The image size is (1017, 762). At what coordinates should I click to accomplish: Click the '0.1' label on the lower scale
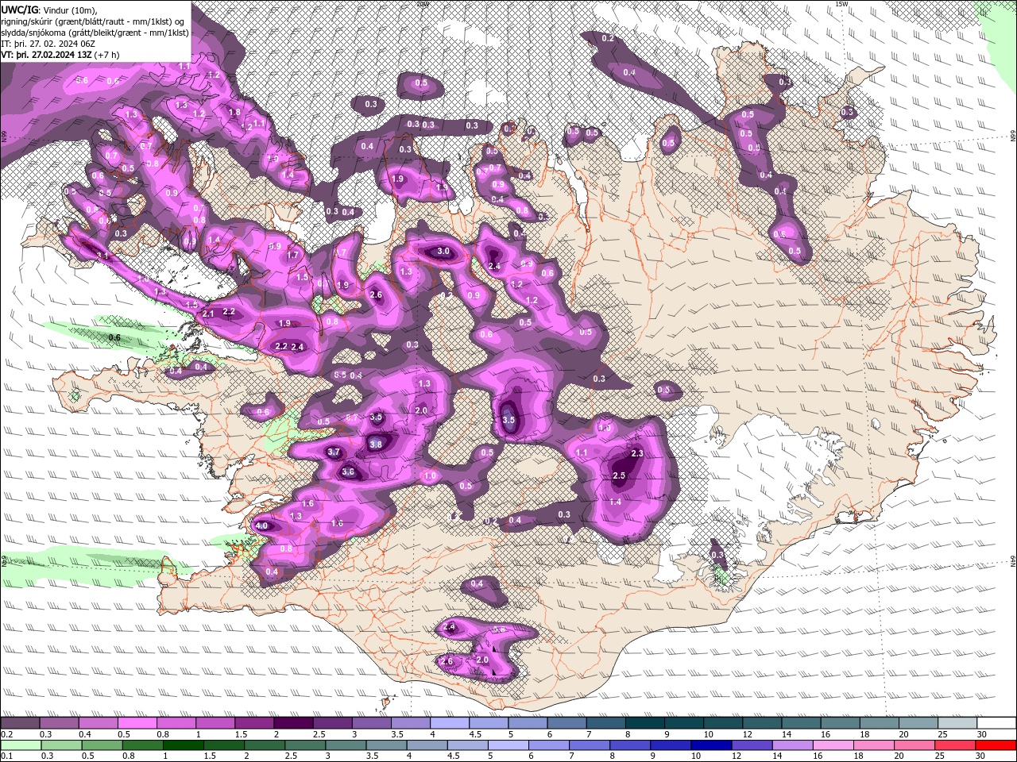pyautogui.click(x=6, y=756)
